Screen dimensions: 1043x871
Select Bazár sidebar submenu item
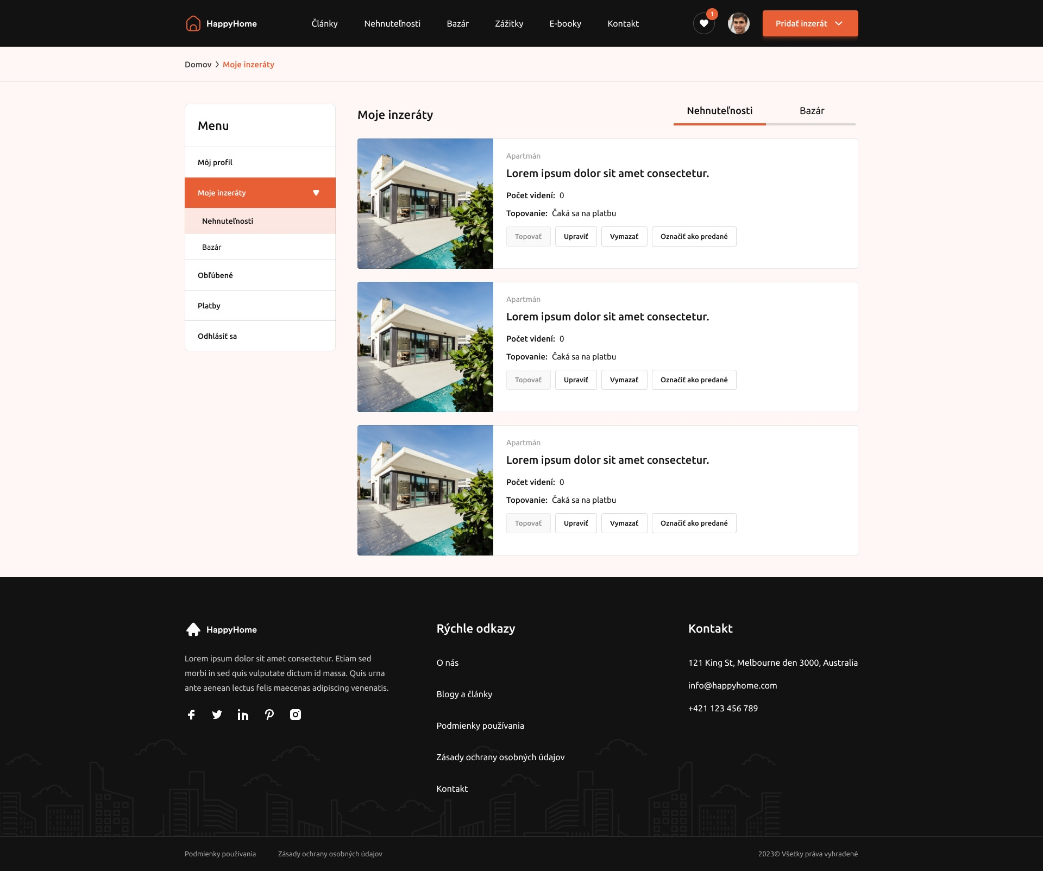(x=260, y=247)
